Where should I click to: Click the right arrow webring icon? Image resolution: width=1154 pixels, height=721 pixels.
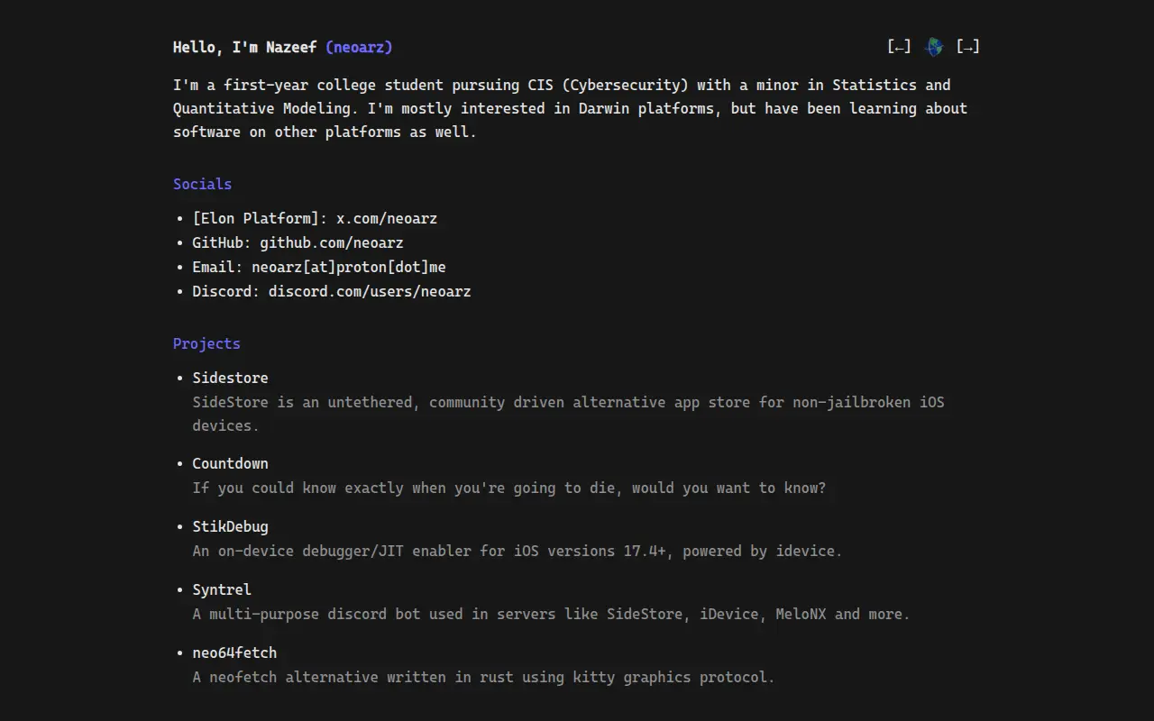coord(968,47)
